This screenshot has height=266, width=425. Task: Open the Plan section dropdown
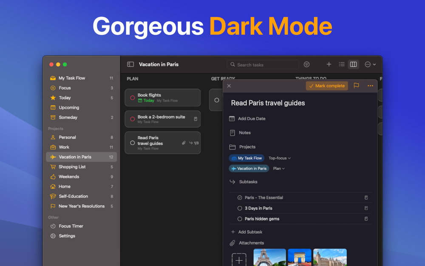279,169
